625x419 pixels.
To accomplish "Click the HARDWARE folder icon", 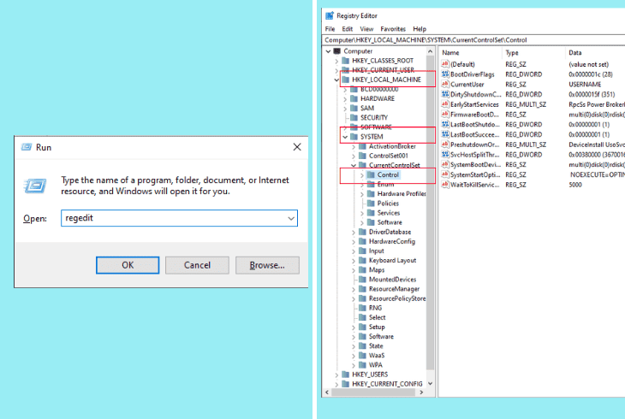I will click(x=354, y=98).
